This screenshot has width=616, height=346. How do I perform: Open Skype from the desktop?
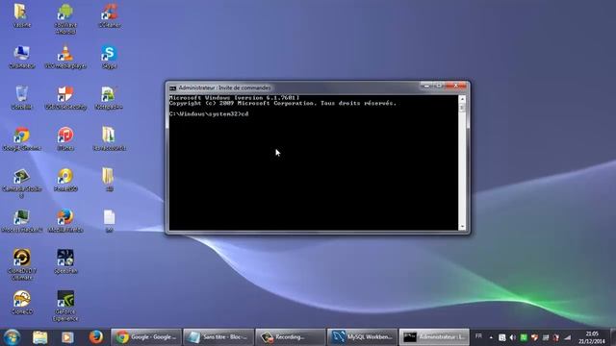tap(109, 58)
